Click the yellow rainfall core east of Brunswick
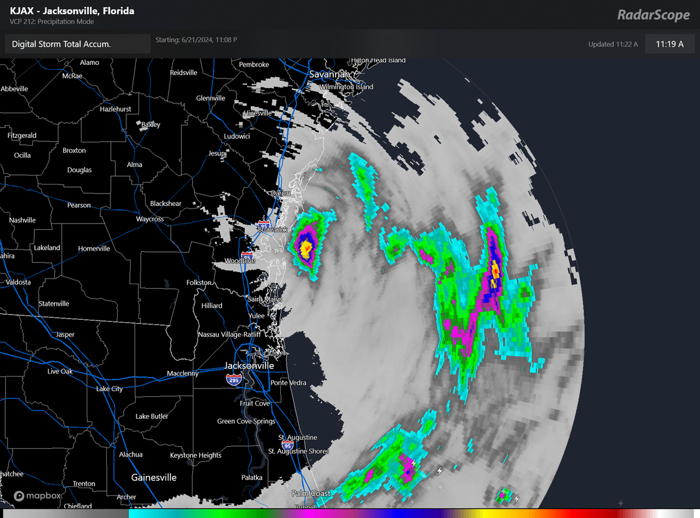Viewport: 700px width, 518px height. (306, 249)
